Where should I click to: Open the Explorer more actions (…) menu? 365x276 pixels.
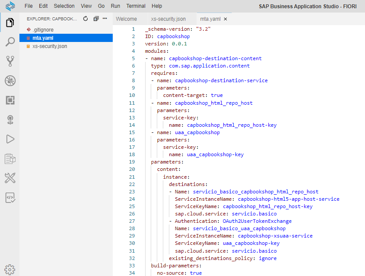pyautogui.click(x=105, y=19)
